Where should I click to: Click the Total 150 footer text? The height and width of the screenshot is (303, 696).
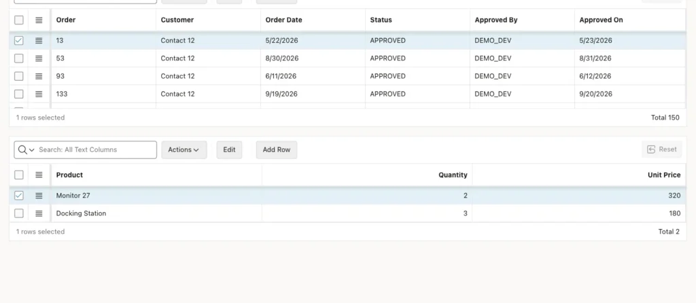point(665,118)
